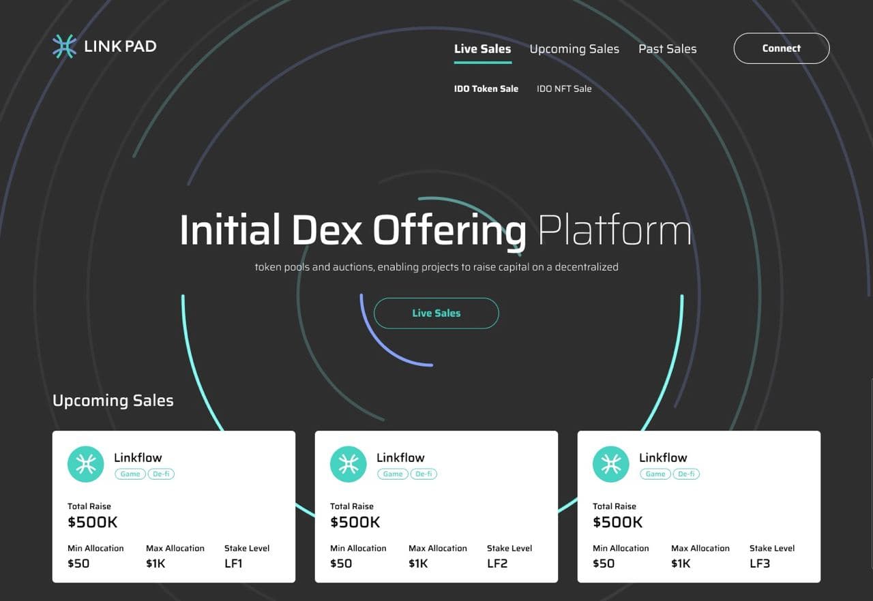Open the Linkflow title on LF2 card
Viewport: 873px width, 601px height.
tap(400, 458)
